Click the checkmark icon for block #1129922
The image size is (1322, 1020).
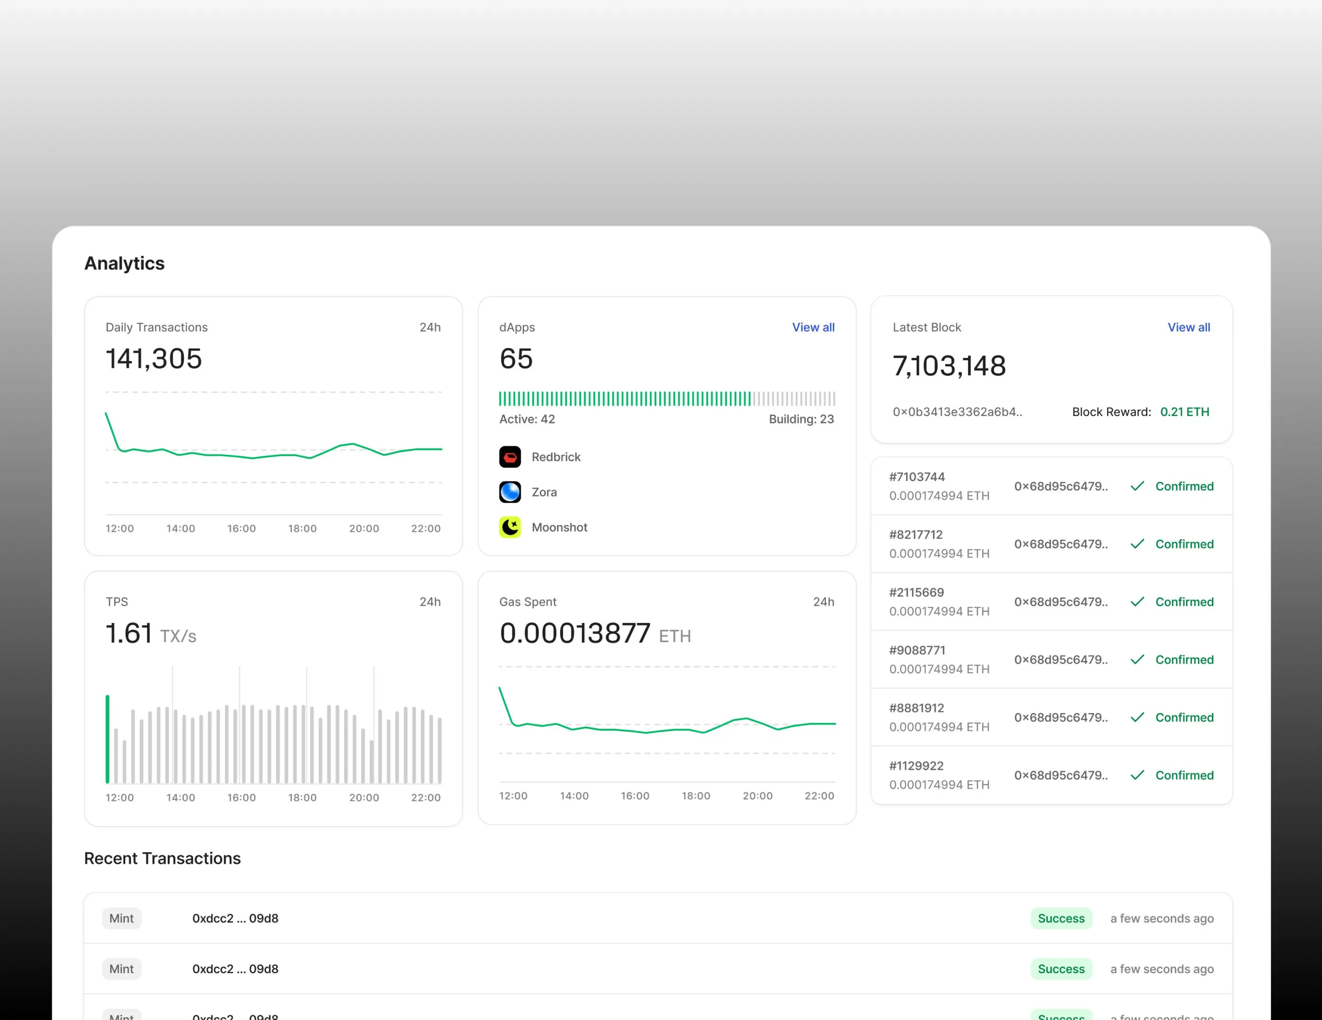pyautogui.click(x=1137, y=775)
